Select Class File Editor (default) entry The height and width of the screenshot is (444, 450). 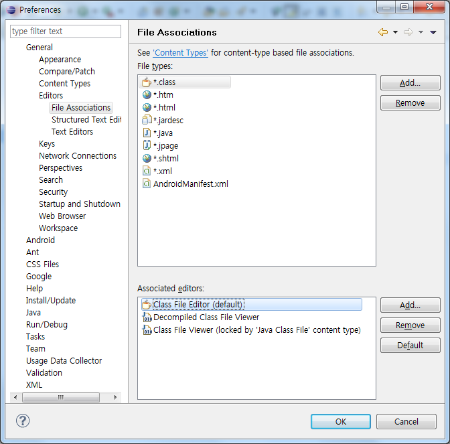click(252, 305)
